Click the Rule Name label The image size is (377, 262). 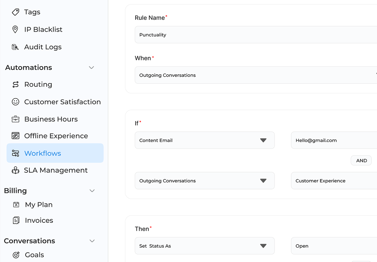coord(150,18)
